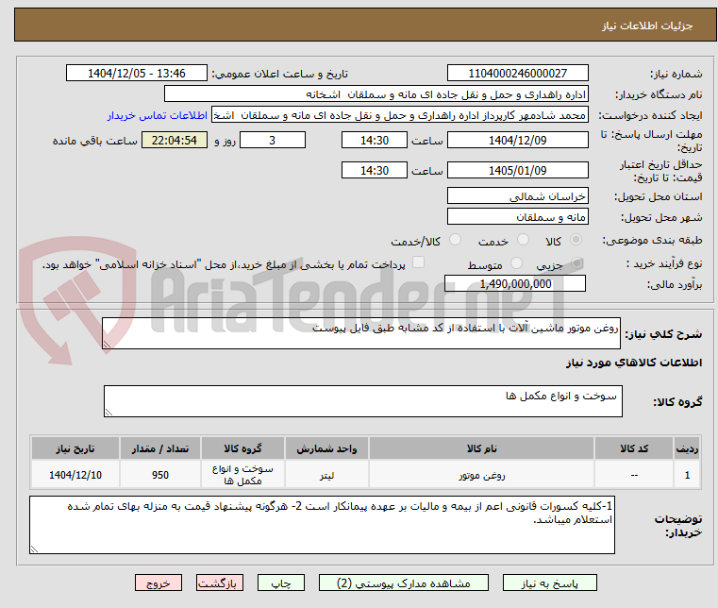Click the برآورد مالی field 1,490,000,000

pos(515,283)
